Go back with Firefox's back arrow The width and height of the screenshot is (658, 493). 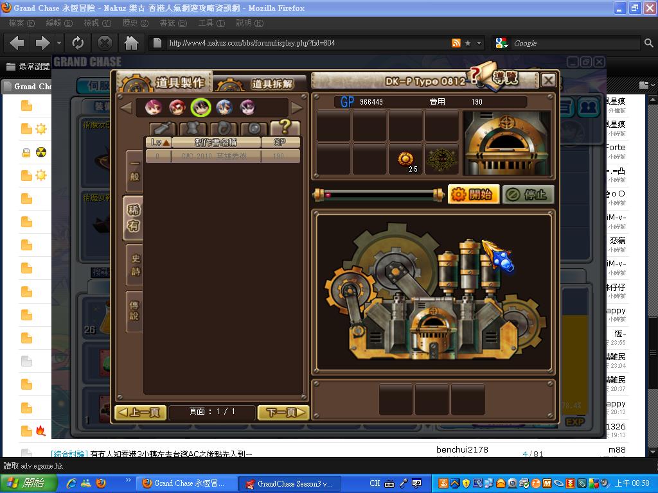[17, 43]
